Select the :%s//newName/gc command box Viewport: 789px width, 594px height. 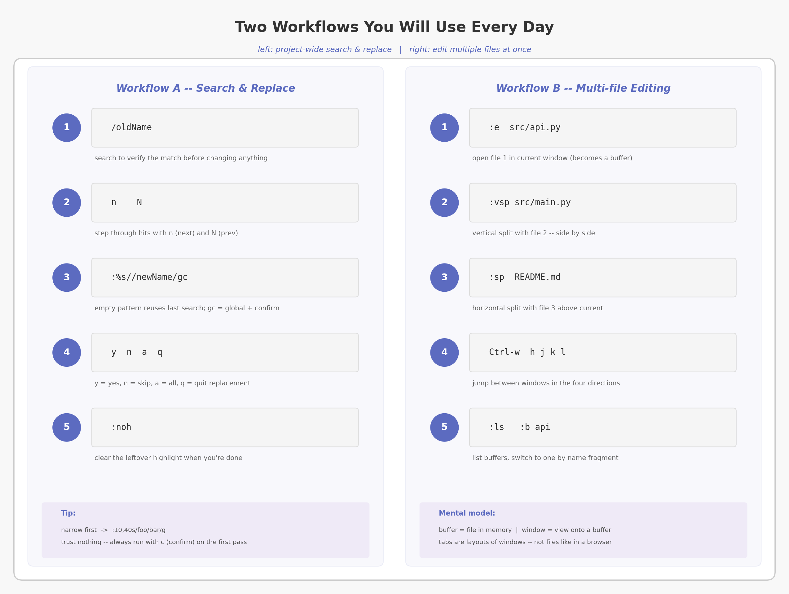pyautogui.click(x=225, y=277)
